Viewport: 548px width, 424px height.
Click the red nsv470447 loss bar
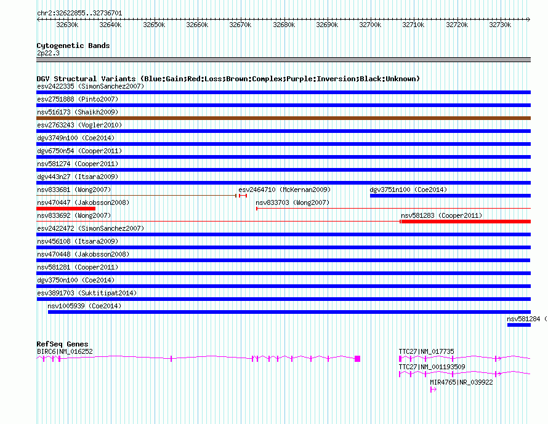pyautogui.click(x=66, y=209)
